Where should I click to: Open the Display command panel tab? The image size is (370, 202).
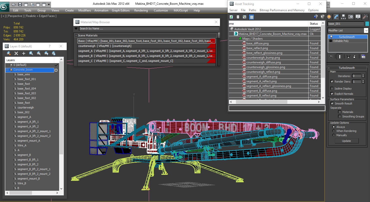tap(358, 17)
